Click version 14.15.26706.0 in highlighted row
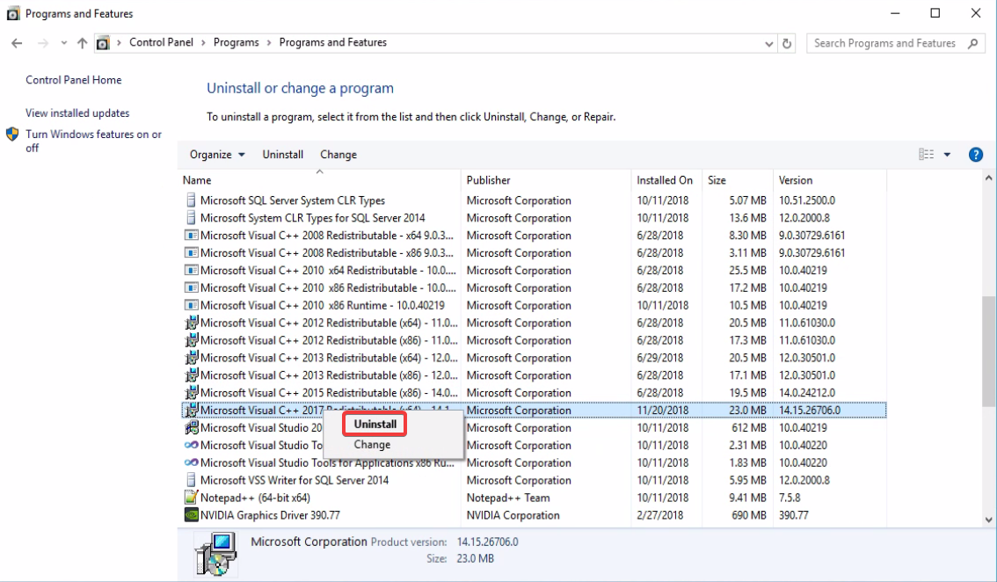This screenshot has width=997, height=582. [810, 411]
